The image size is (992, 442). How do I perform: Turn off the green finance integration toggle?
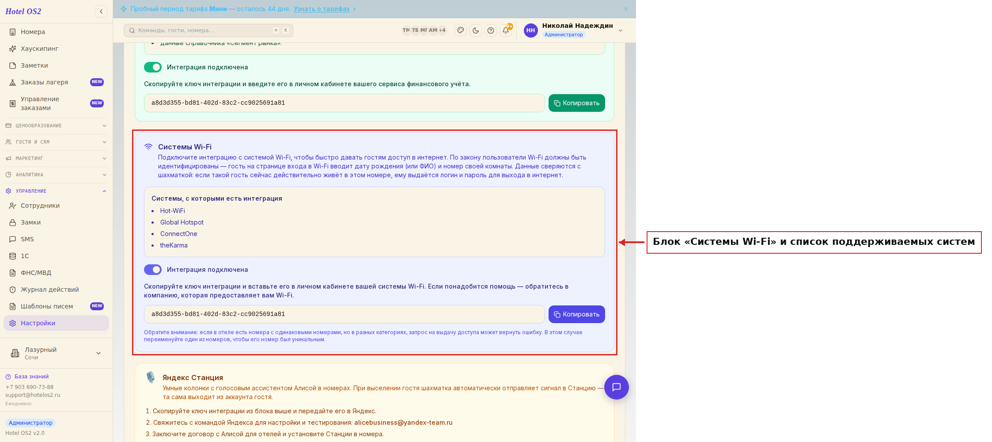click(x=153, y=67)
